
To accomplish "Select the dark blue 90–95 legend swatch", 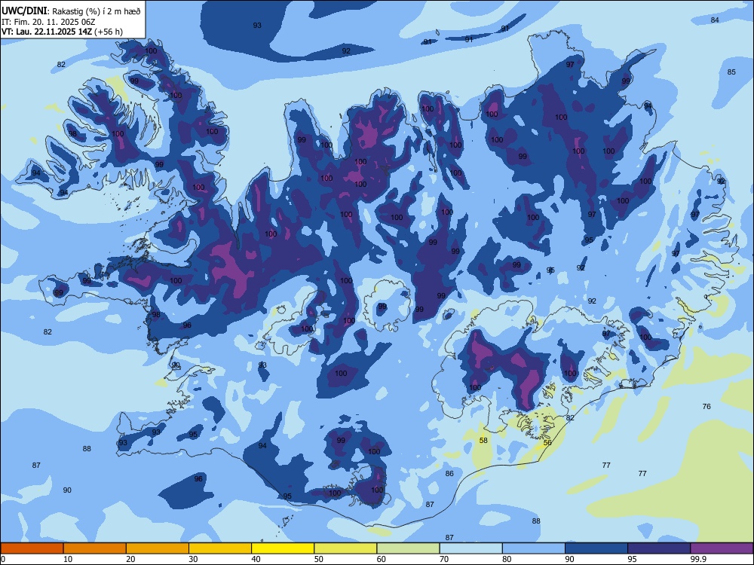I will (x=596, y=548).
